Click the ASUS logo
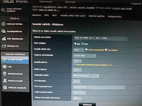142x106 pixels. (x=8, y=2)
